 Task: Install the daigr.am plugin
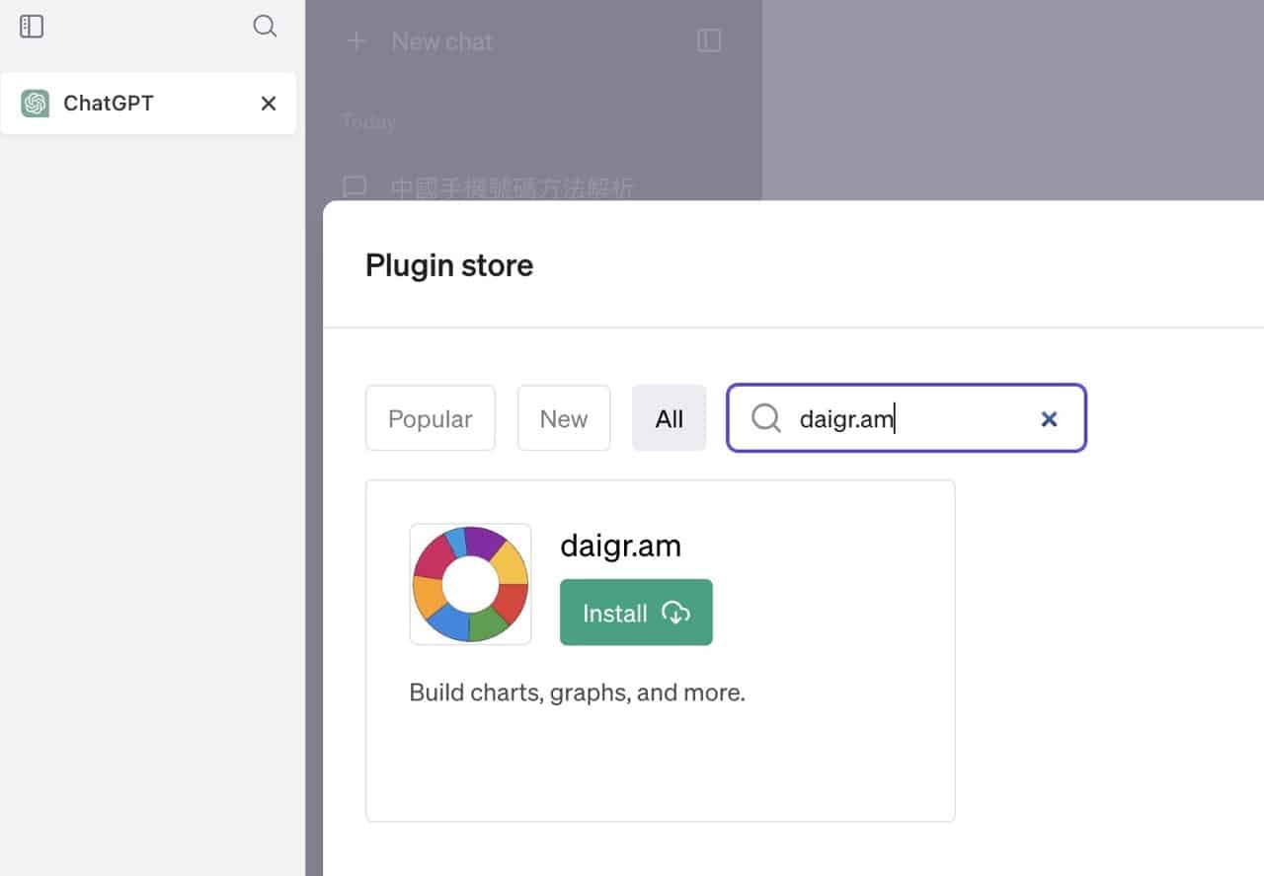[x=636, y=613]
